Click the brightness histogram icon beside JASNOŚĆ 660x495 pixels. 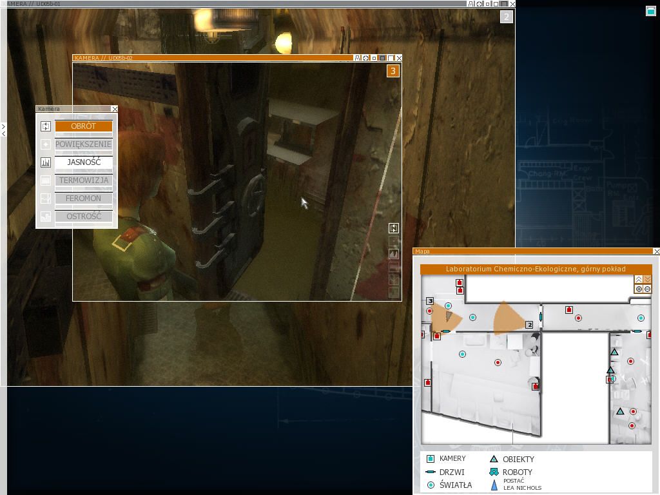tap(46, 162)
